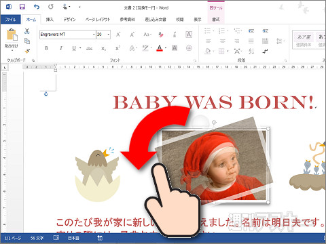The image size is (326, 244).
Task: Open the font name dropdown Engravers MT
Action: click(x=94, y=35)
